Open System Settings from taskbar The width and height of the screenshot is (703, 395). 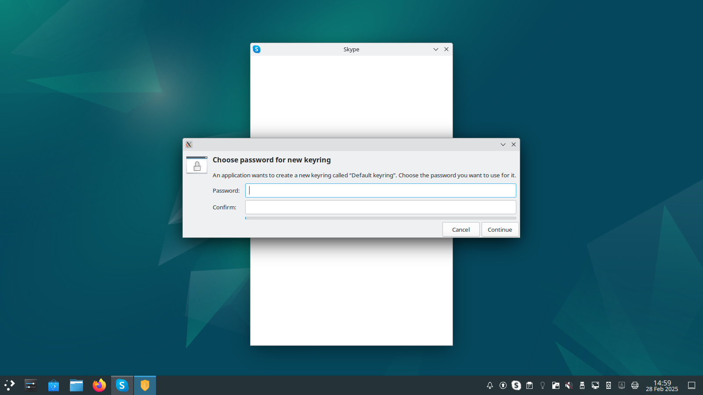point(31,385)
